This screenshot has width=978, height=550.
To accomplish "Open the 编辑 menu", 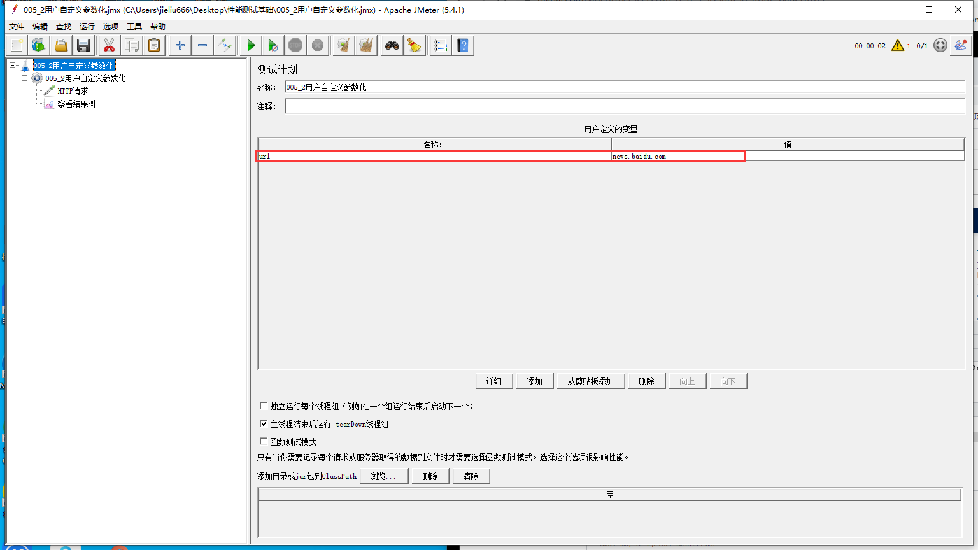I will (x=40, y=26).
